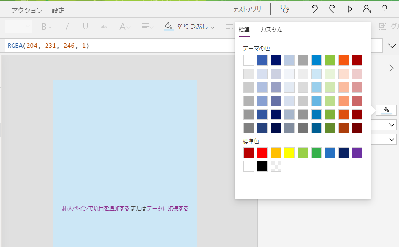Choose the amber orange standard swatch
This screenshot has width=399, height=247.
tap(276, 153)
